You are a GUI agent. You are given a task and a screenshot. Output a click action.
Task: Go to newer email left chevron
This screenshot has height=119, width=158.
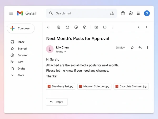pos(139,27)
